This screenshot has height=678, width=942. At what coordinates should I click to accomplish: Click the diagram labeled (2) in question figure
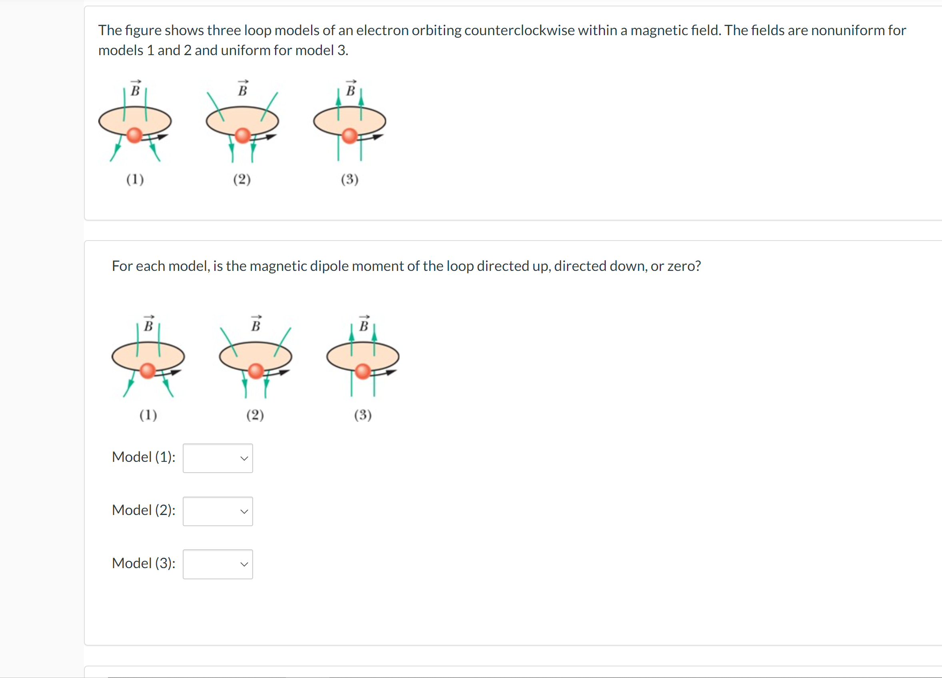point(255,358)
